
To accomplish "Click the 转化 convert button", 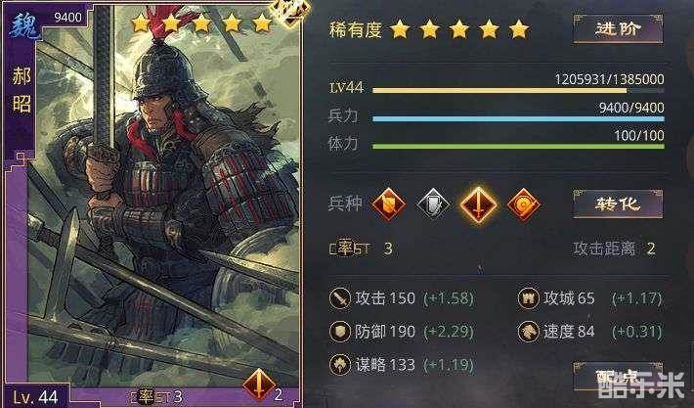I will click(x=618, y=204).
